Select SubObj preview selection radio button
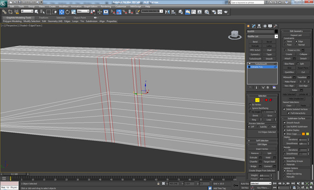 258,127
